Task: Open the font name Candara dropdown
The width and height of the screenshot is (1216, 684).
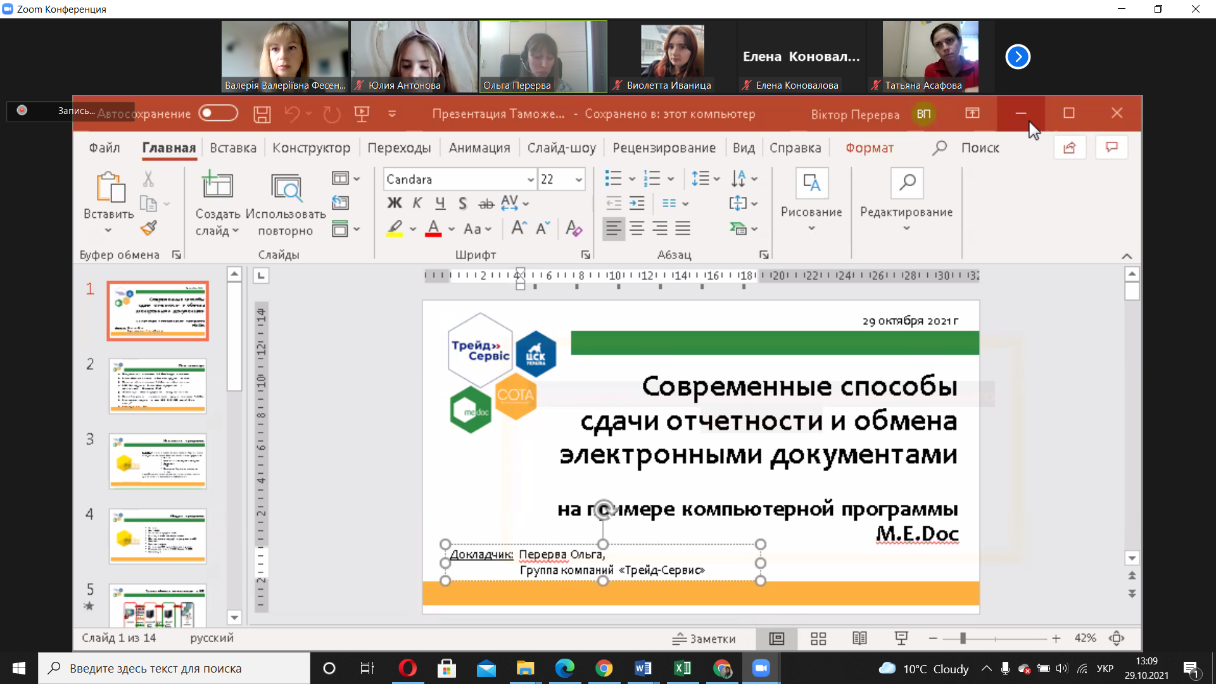Action: [531, 180]
